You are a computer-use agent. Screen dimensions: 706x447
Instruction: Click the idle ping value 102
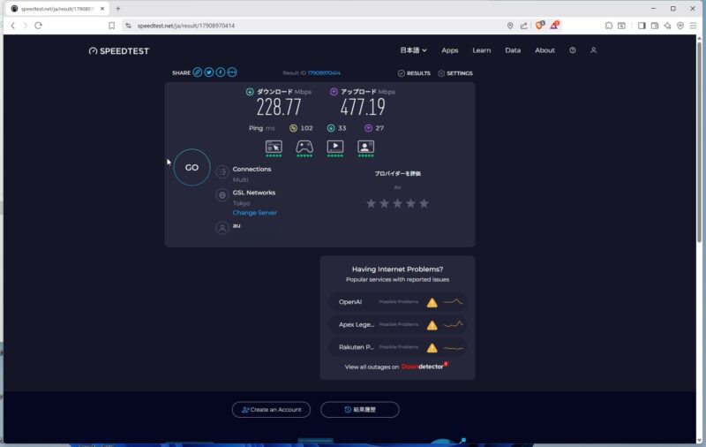306,128
